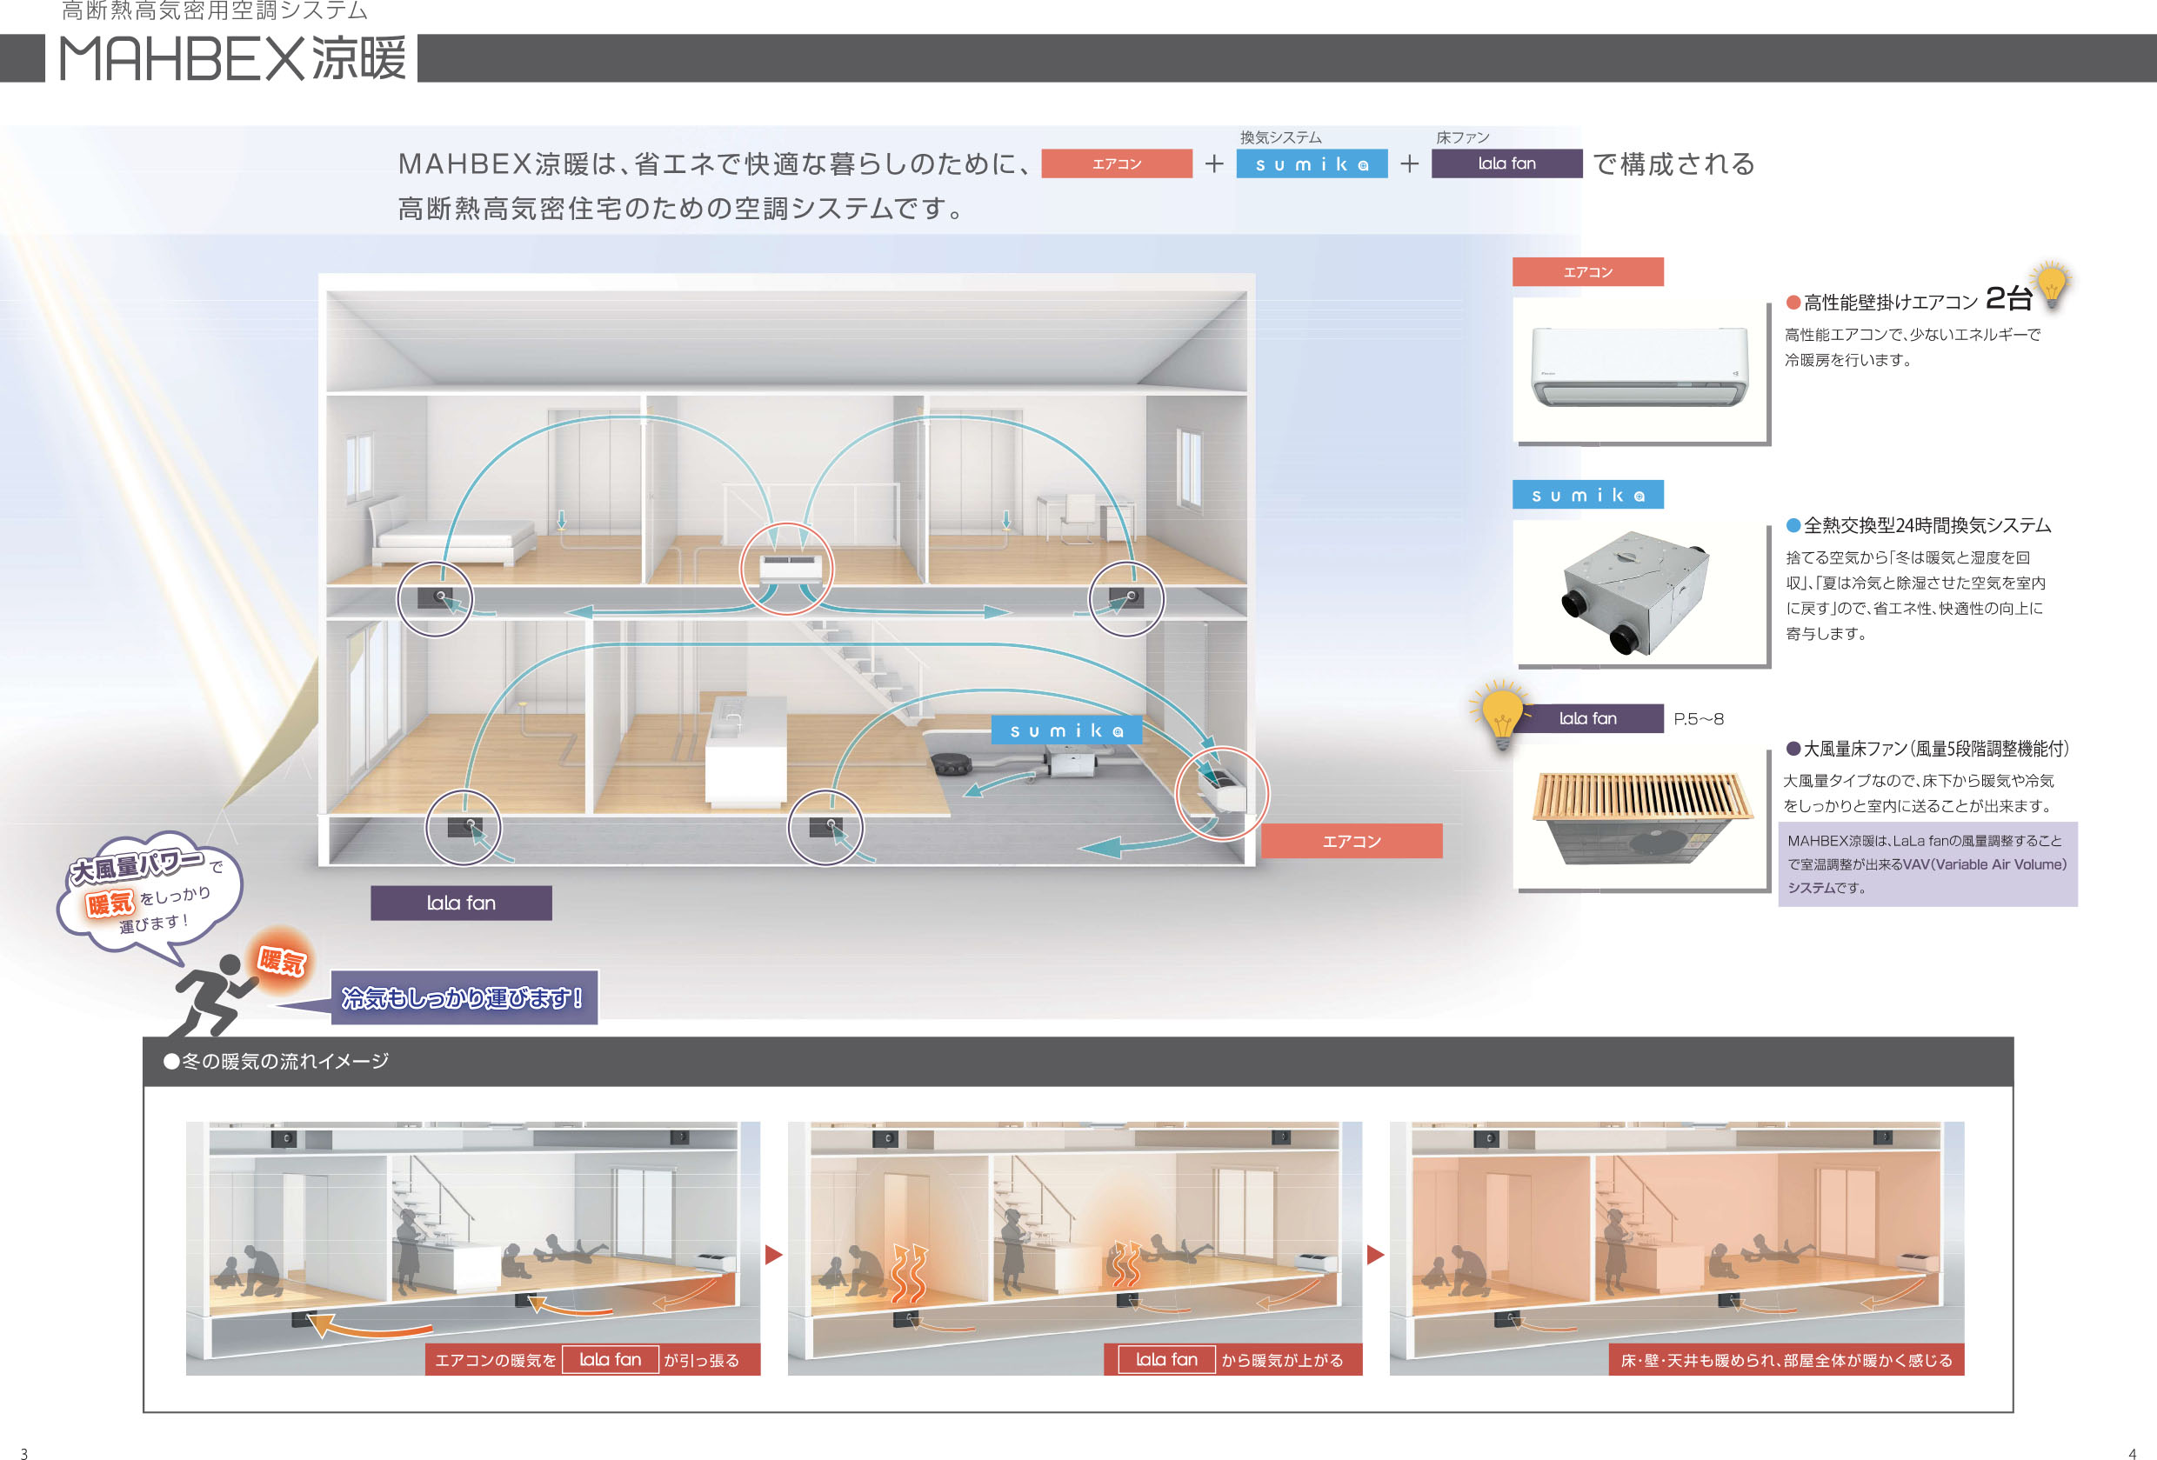Click the bed in the upstairs bedroom
This screenshot has width=2157, height=1460.
tap(452, 532)
